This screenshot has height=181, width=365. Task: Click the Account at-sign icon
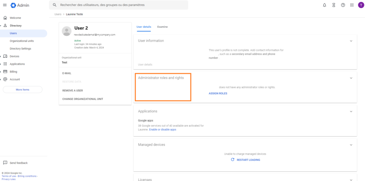click(5, 79)
